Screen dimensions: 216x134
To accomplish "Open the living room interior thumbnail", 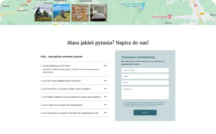I will click(x=80, y=13).
